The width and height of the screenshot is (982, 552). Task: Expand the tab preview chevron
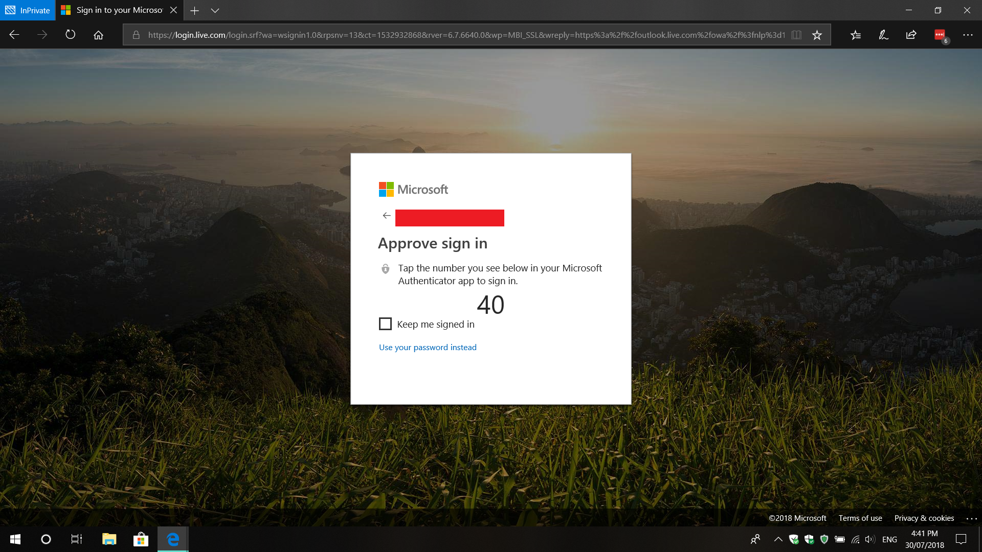(215, 10)
